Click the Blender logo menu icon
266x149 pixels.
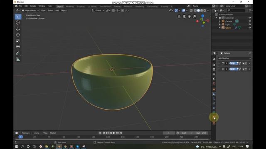(16, 6)
